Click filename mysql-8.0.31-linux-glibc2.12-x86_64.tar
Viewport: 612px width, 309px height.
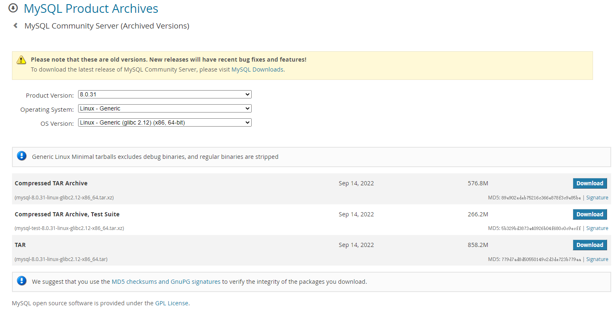61,259
